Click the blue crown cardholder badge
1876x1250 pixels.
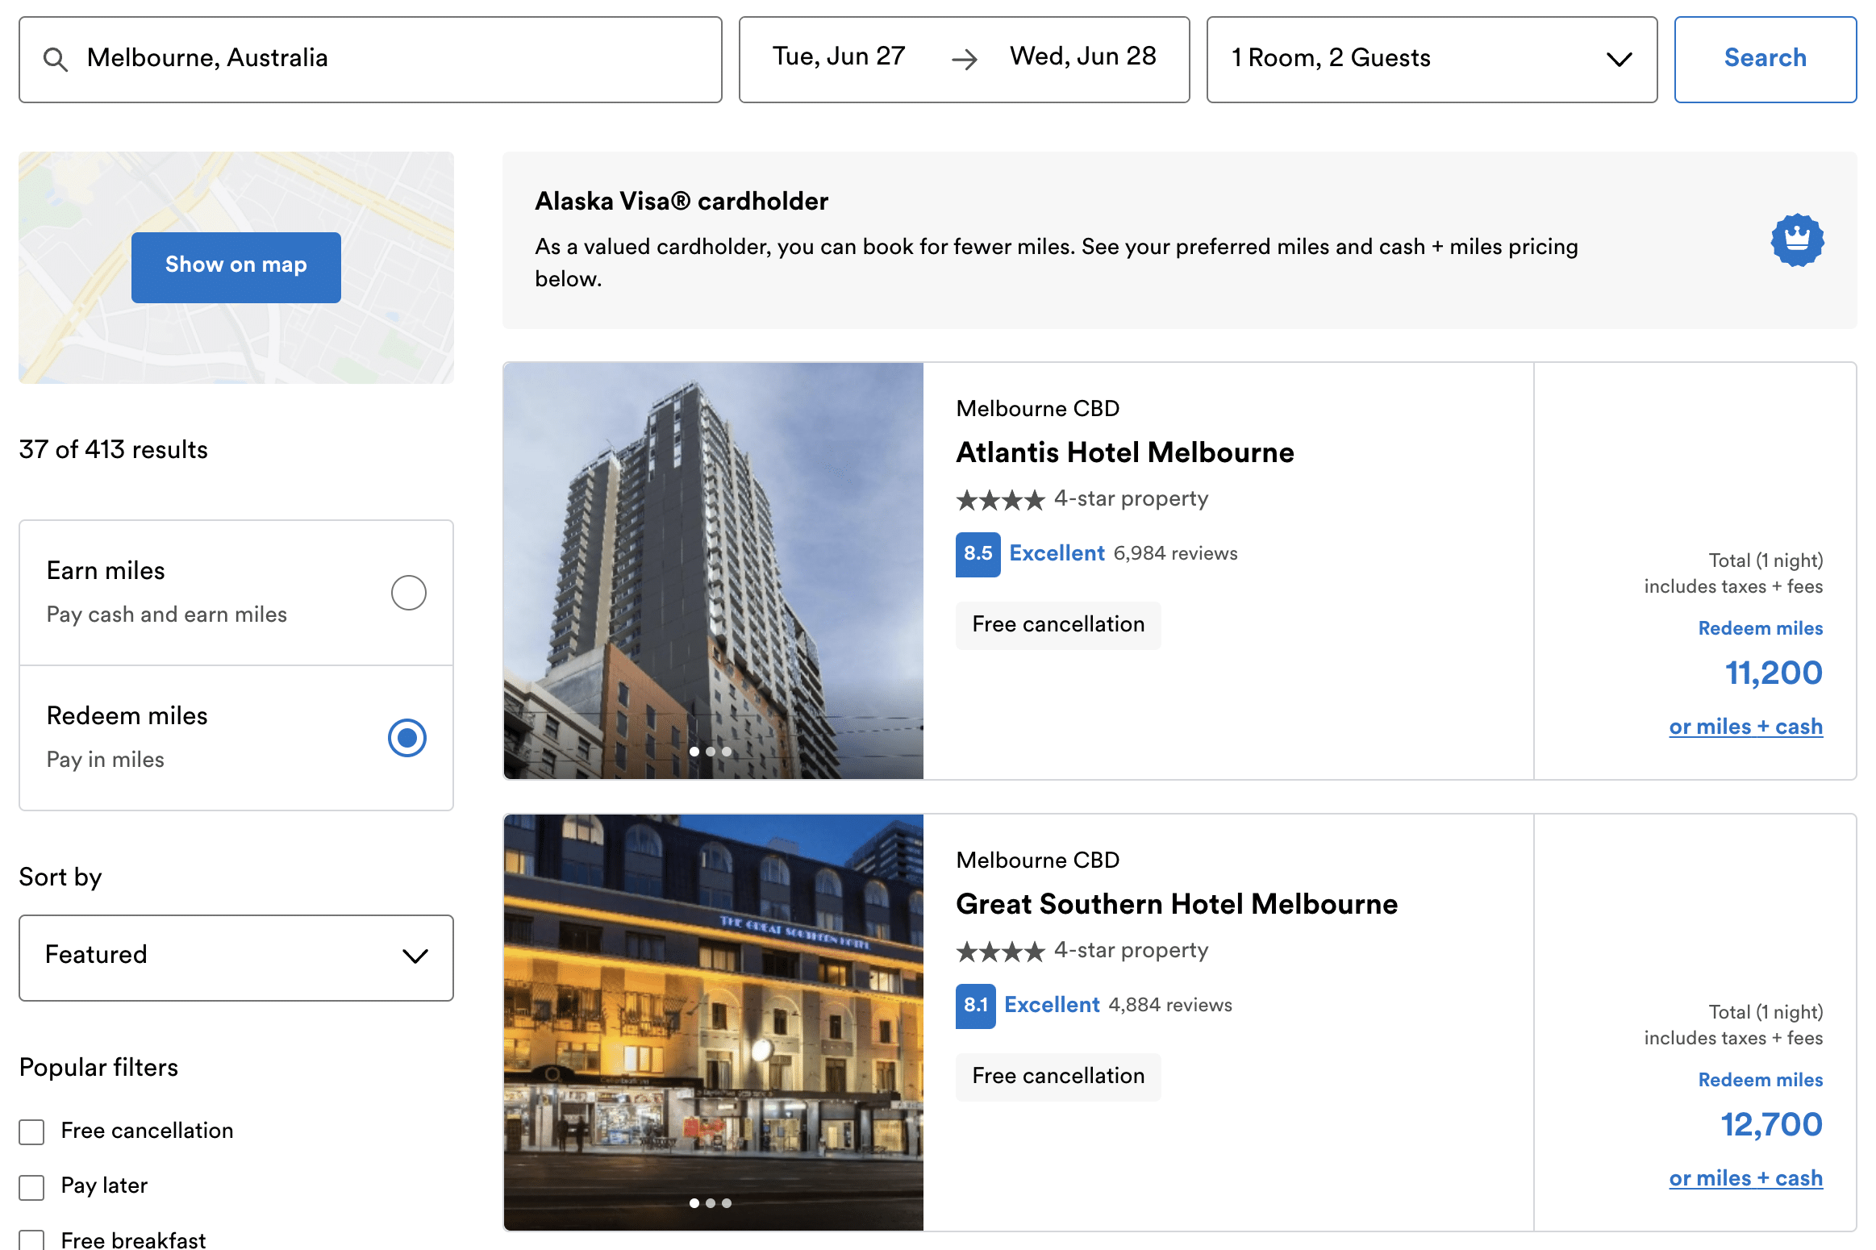coord(1797,240)
